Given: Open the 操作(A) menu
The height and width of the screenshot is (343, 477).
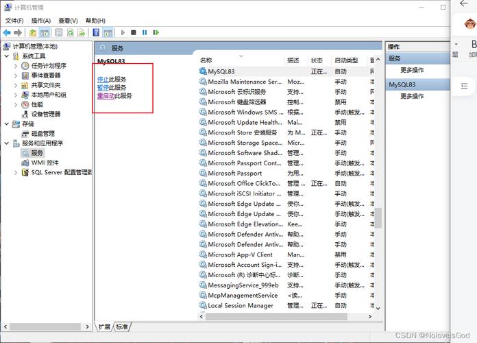Looking at the screenshot, I should click(x=40, y=21).
